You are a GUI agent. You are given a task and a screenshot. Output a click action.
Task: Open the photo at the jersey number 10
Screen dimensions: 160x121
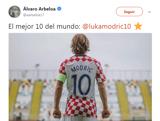tap(81, 85)
